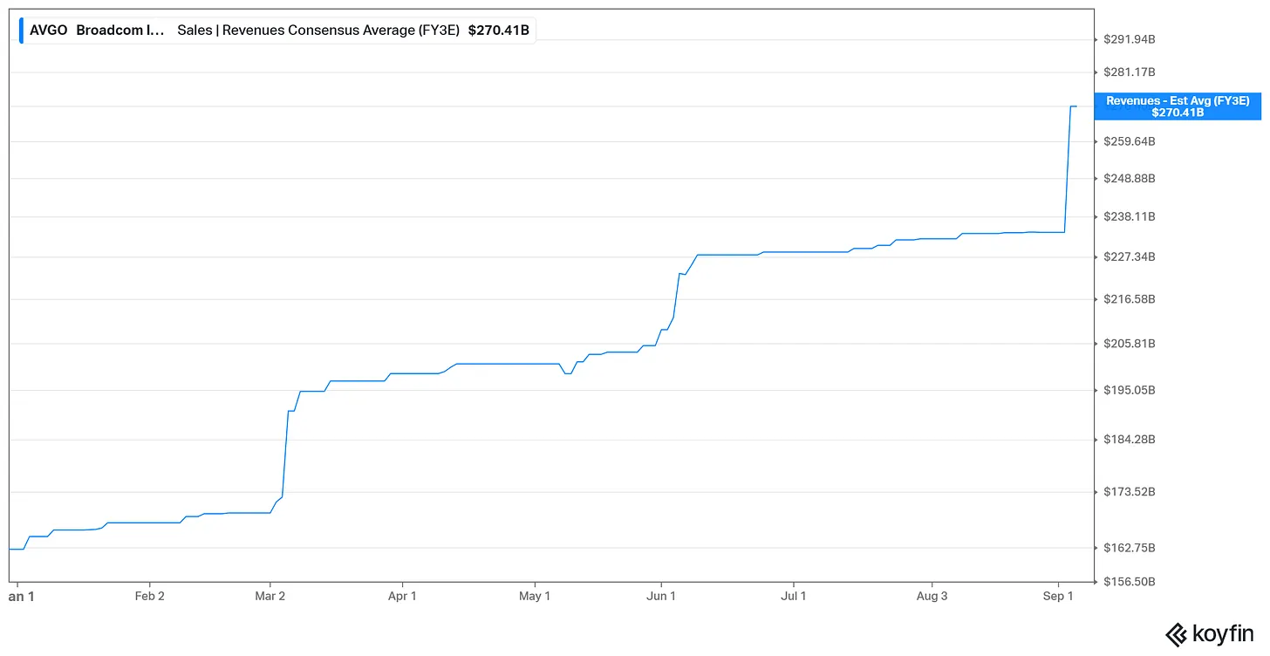This screenshot has width=1270, height=656.
Task: Click the Aug 3 date marker
Action: 932,597
